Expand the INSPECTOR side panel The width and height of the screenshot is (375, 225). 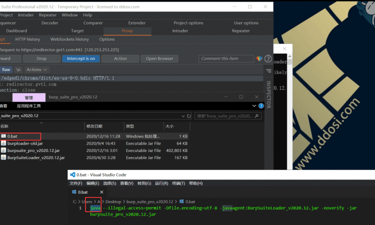(268, 94)
